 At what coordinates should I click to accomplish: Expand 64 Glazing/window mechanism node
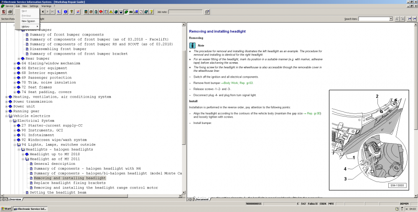tap(15, 63)
